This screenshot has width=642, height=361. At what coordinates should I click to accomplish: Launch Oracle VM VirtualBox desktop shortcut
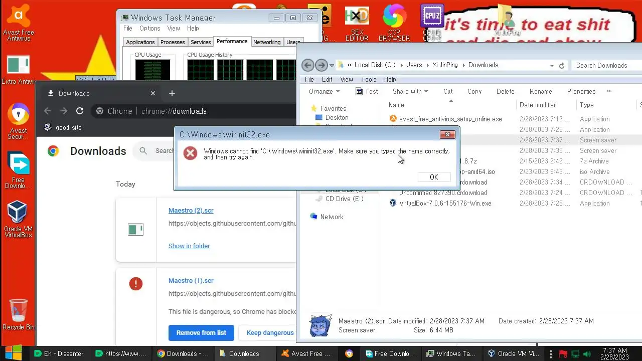pyautogui.click(x=18, y=219)
